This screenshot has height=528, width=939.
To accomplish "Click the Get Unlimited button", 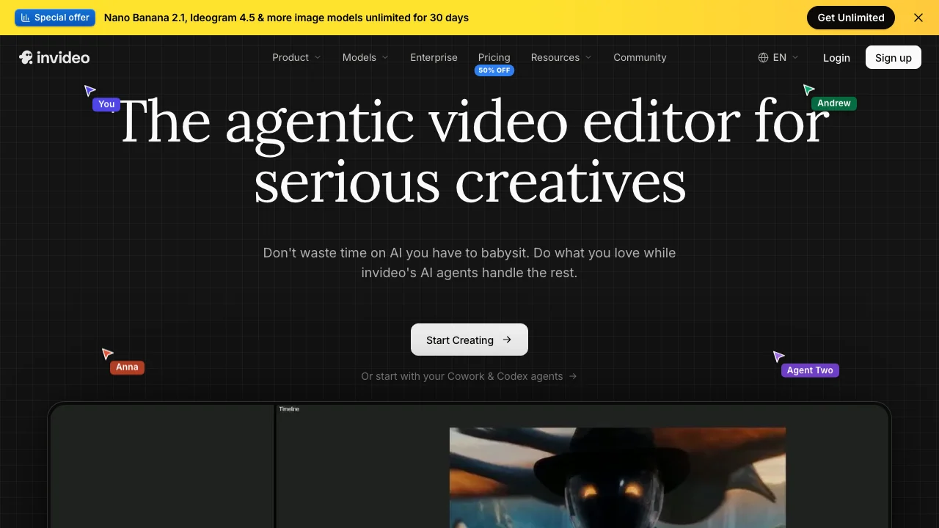I will tap(851, 18).
